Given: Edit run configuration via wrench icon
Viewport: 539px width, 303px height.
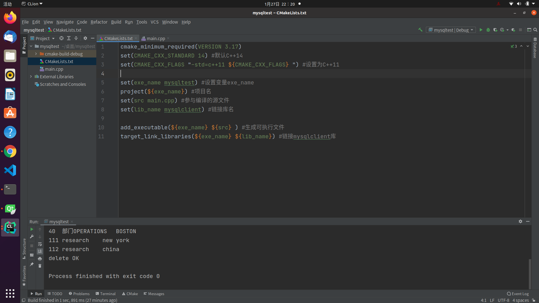Looking at the screenshot, I should [32, 237].
